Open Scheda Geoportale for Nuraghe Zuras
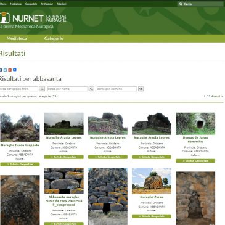Screen dimensions: 225x225 coord(152,216)
